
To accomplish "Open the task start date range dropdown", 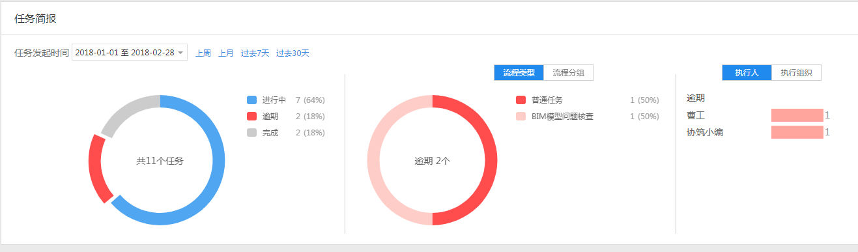I will coord(130,53).
